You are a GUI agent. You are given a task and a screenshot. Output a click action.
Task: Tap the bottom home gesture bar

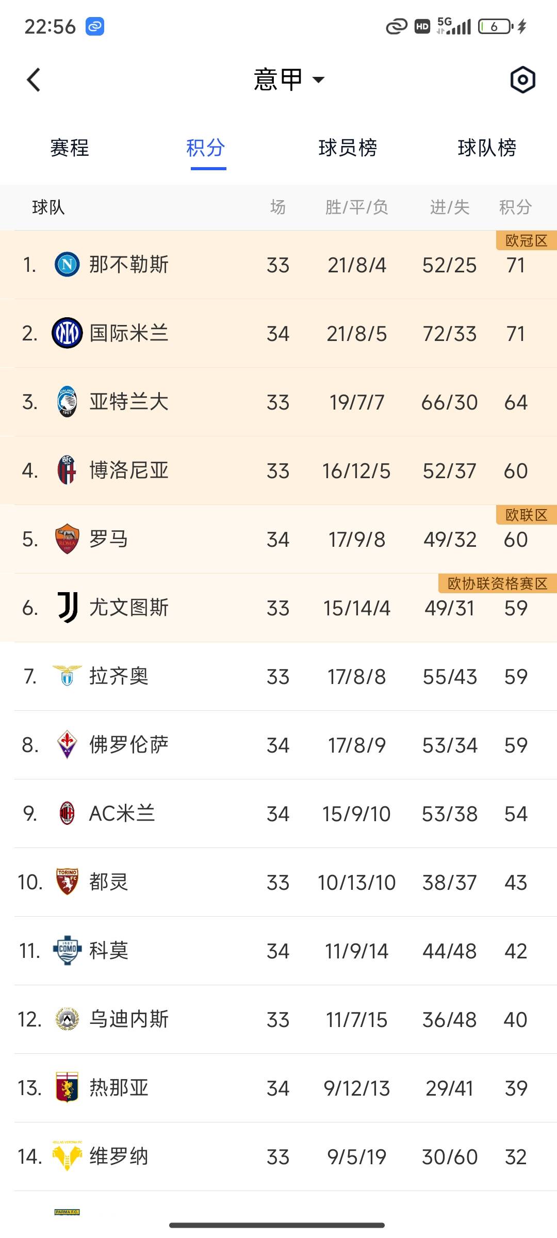pyautogui.click(x=277, y=1225)
